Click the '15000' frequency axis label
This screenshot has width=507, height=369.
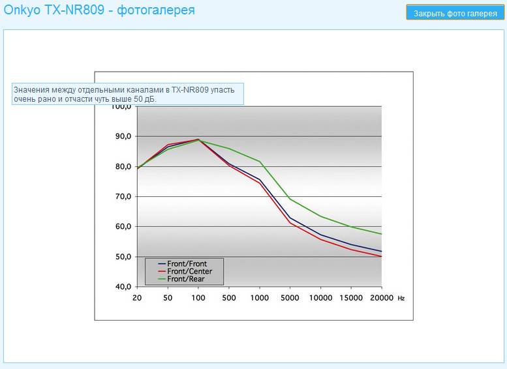click(351, 298)
